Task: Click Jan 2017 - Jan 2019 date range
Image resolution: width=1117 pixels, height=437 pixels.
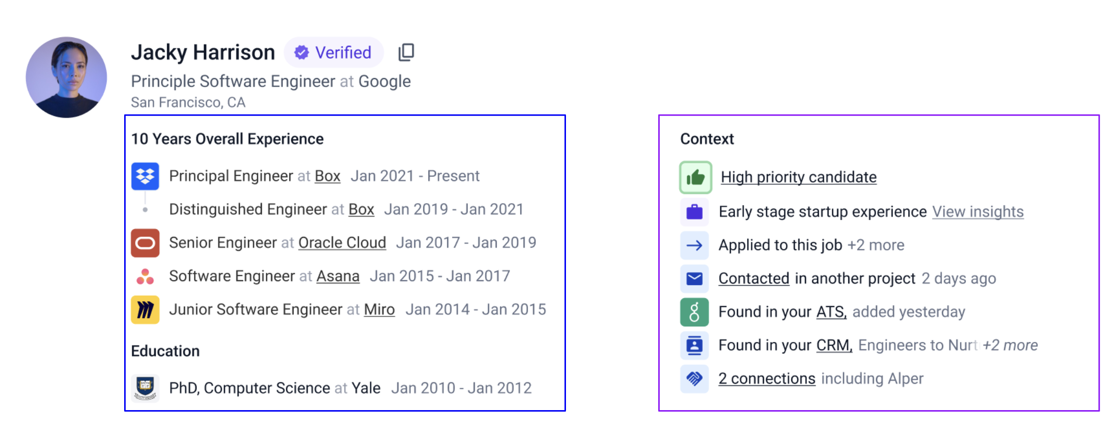Action: 466,243
